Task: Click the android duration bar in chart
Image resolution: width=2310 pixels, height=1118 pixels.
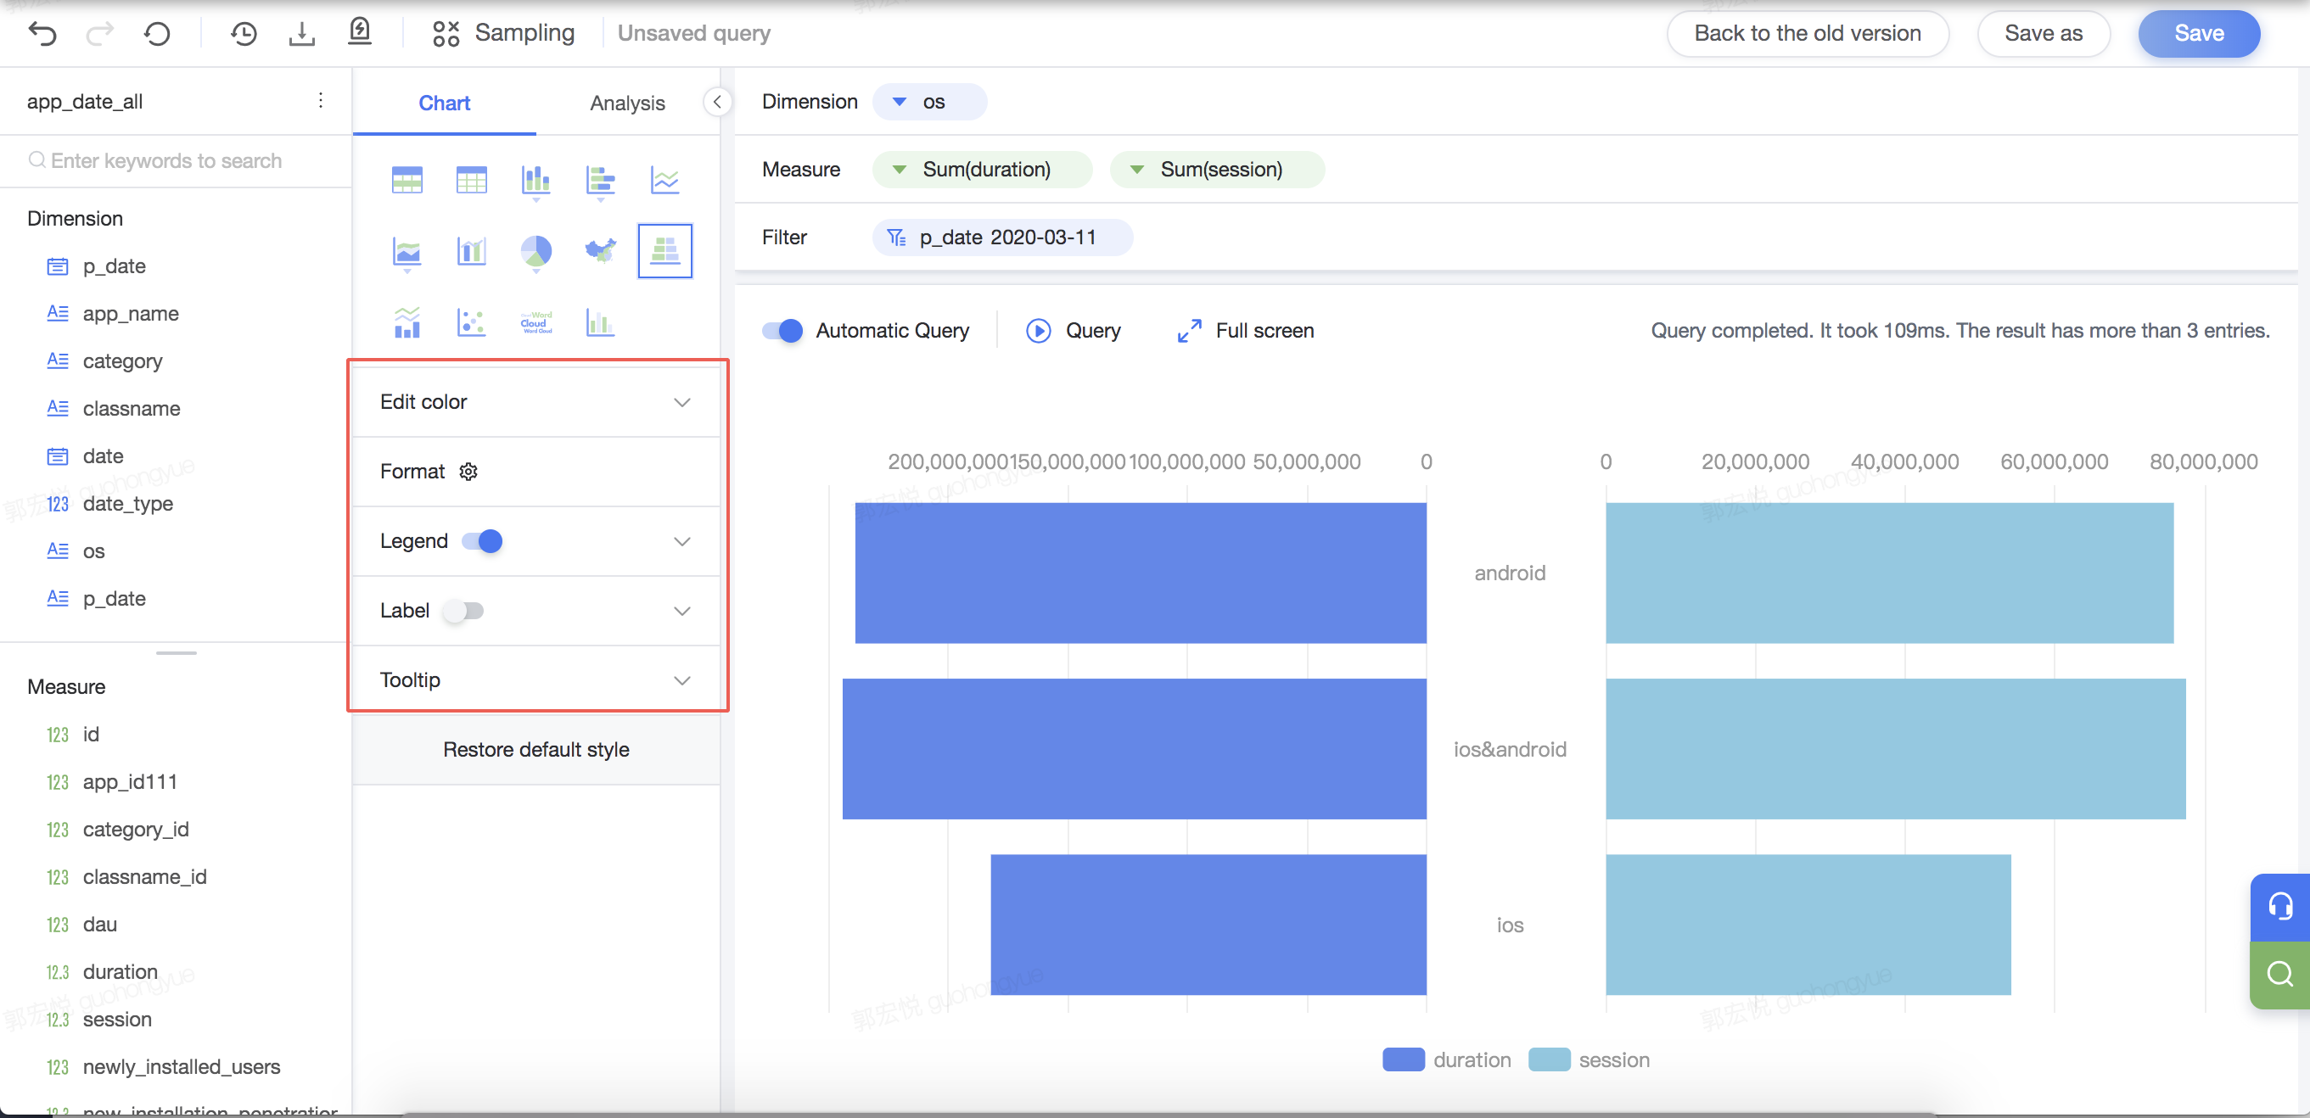Action: [x=1141, y=573]
